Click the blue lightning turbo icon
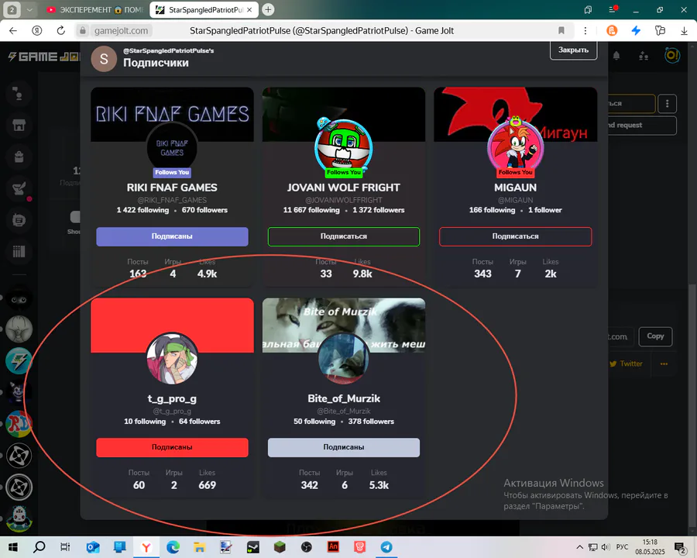 pos(636,31)
